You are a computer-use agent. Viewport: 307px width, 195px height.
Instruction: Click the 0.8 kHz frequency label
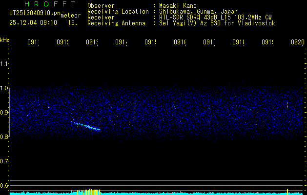(x=4, y=136)
